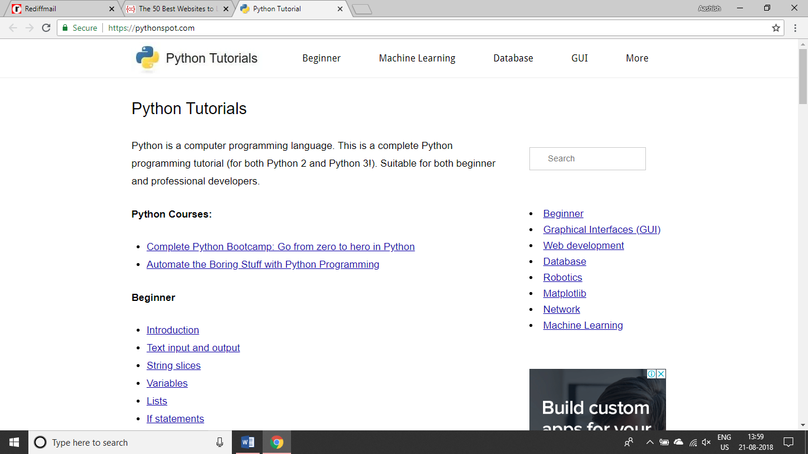Click the Aashish Chrome profile button

click(709, 8)
